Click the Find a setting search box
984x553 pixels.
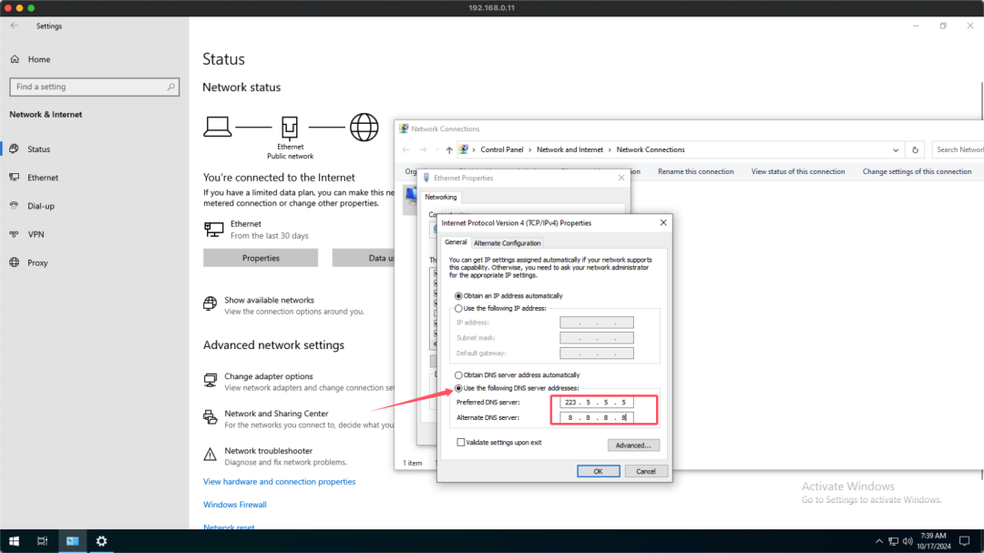(x=94, y=87)
